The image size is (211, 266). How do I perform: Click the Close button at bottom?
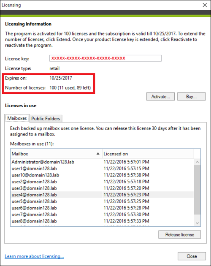click(192, 256)
